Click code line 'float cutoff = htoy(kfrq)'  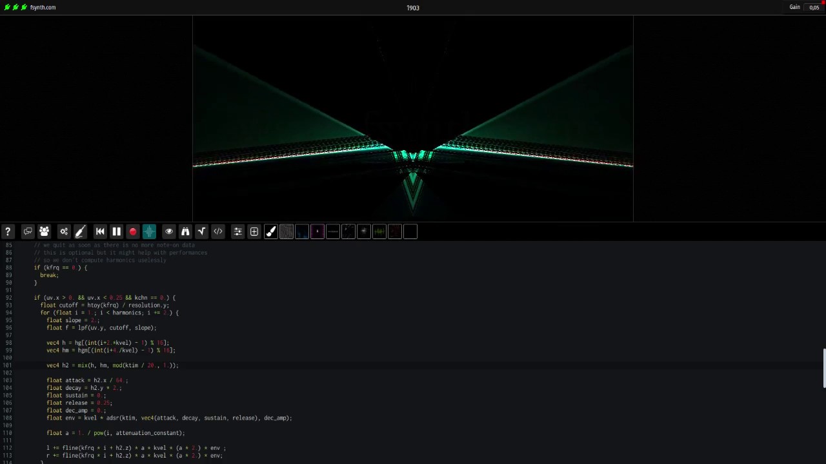tap(105, 305)
